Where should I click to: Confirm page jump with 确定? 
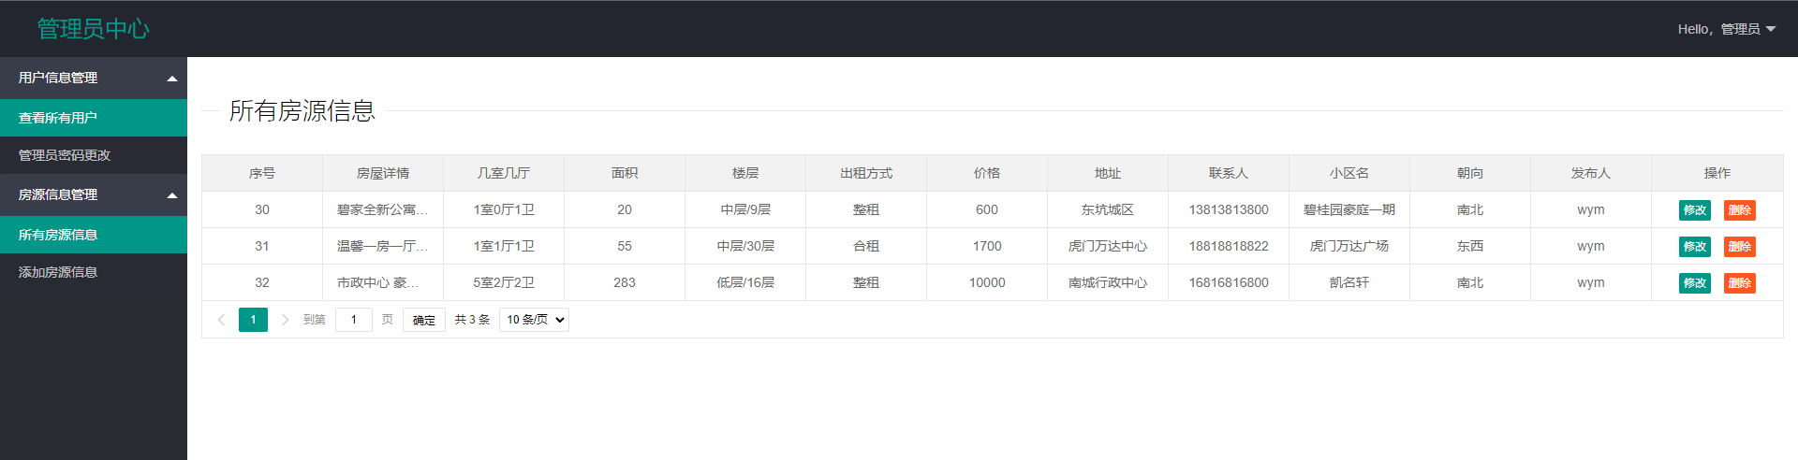click(x=424, y=320)
